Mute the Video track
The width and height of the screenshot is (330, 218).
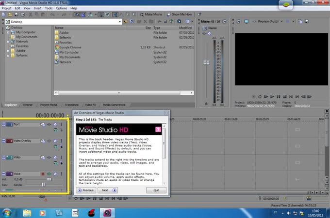55,158
